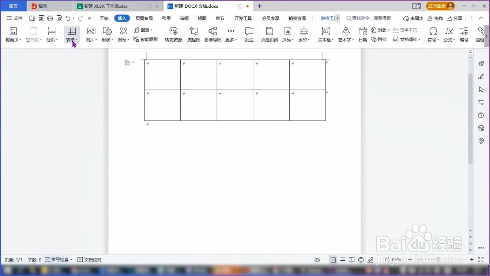The width and height of the screenshot is (490, 276).
Task: Open the 封面页 cover page gallery
Action: click(13, 34)
